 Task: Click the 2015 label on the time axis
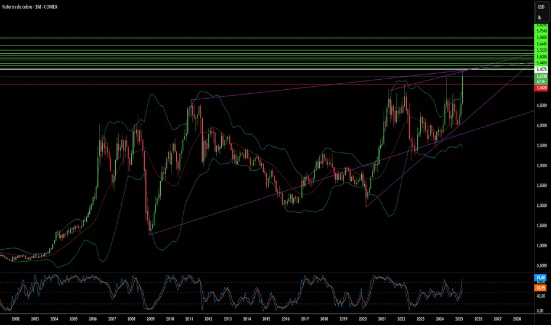click(267, 319)
